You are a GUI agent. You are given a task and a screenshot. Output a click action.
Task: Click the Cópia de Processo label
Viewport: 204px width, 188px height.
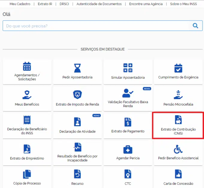tap(27, 183)
